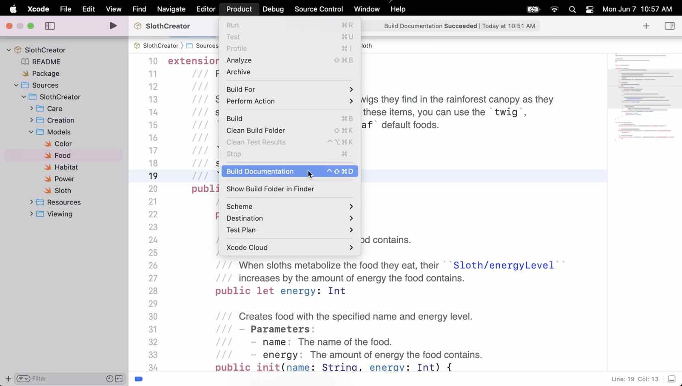Open the Package manifest file
Viewport: 682px width, 386px height.
[46, 73]
